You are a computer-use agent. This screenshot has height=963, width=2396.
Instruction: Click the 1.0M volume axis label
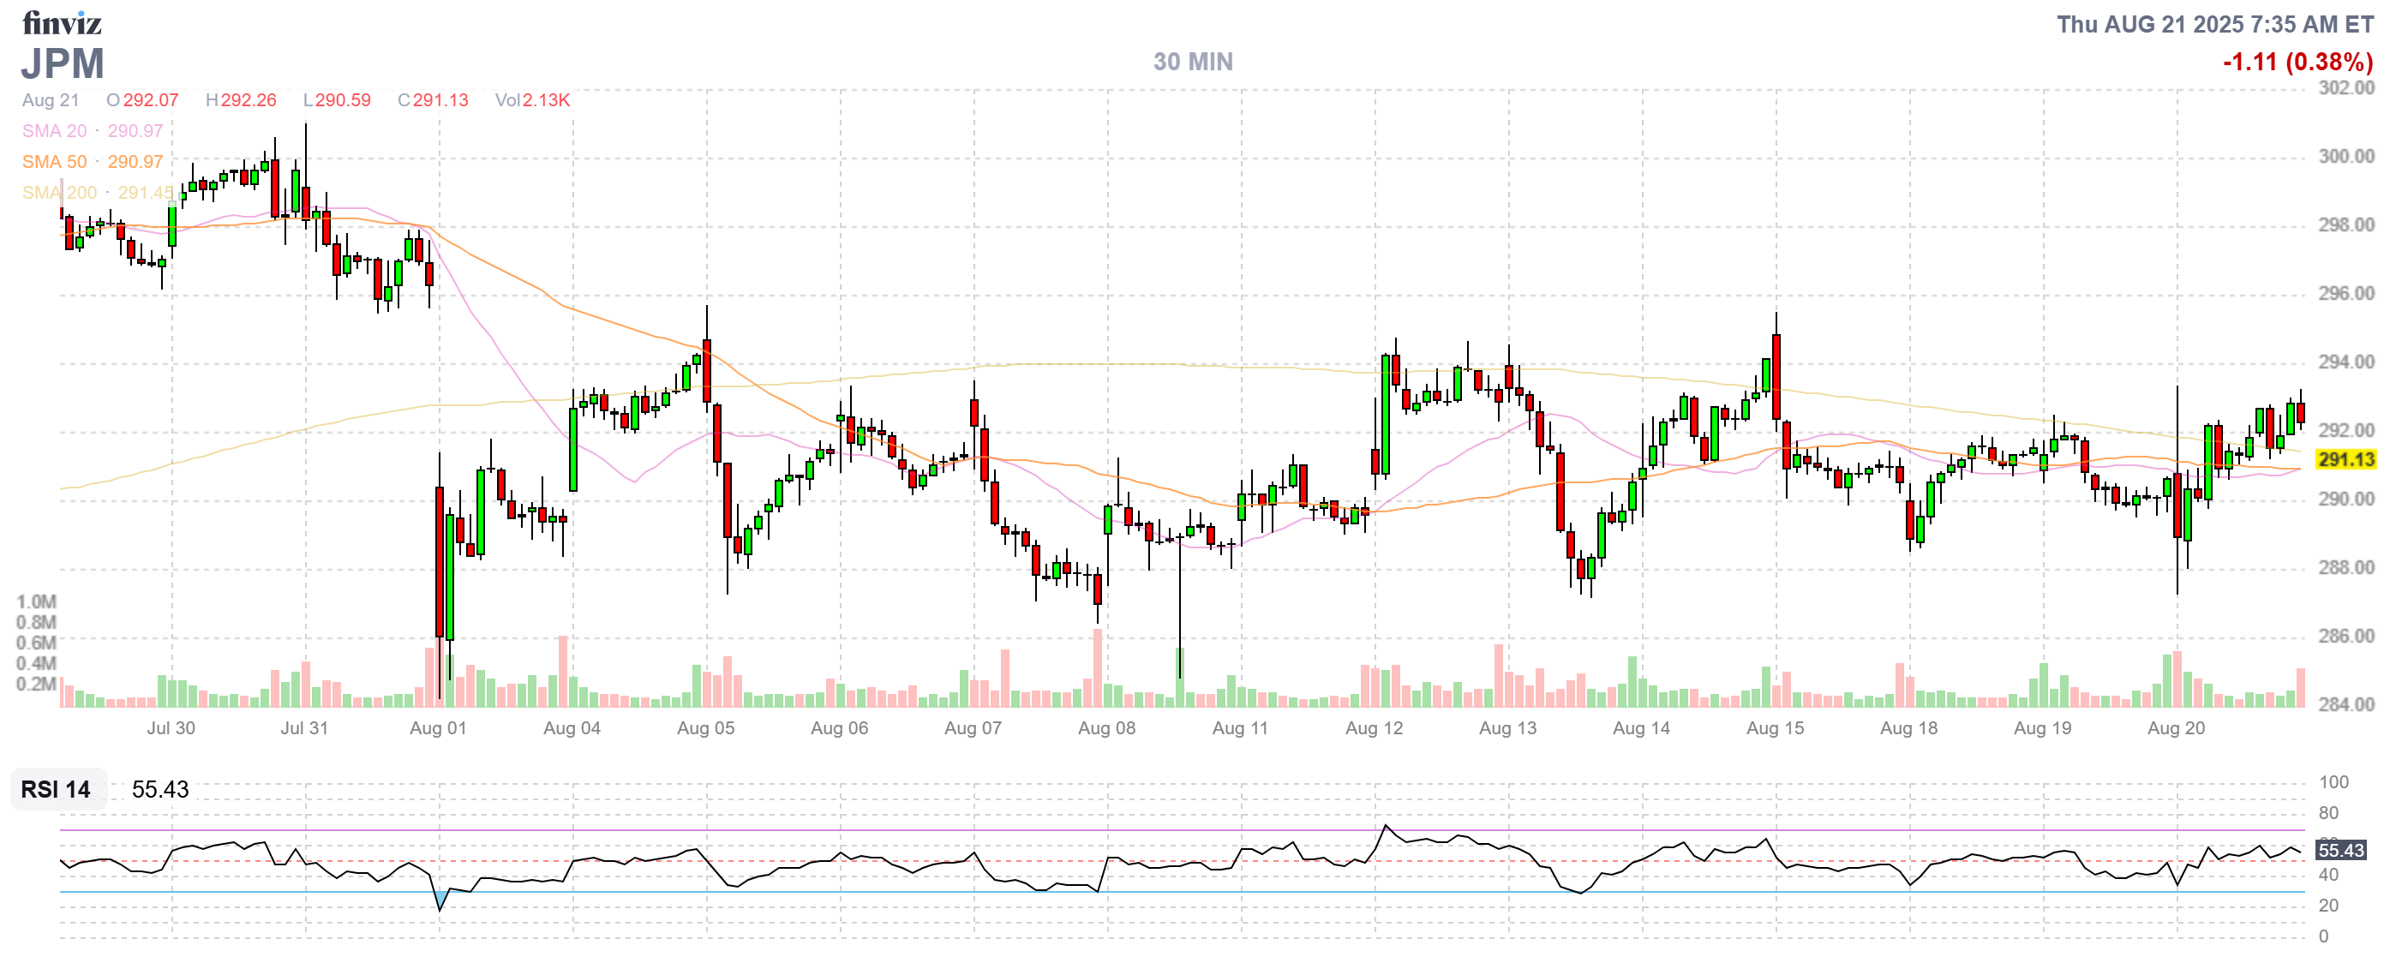tap(36, 601)
